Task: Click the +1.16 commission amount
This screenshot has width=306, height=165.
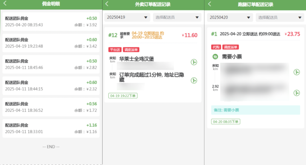Action: coord(92,125)
